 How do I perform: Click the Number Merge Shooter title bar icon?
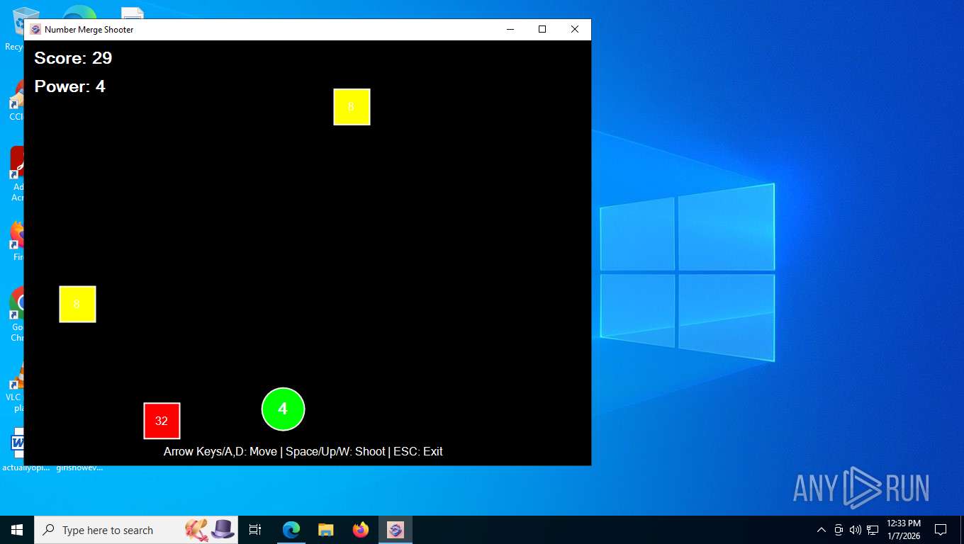35,29
